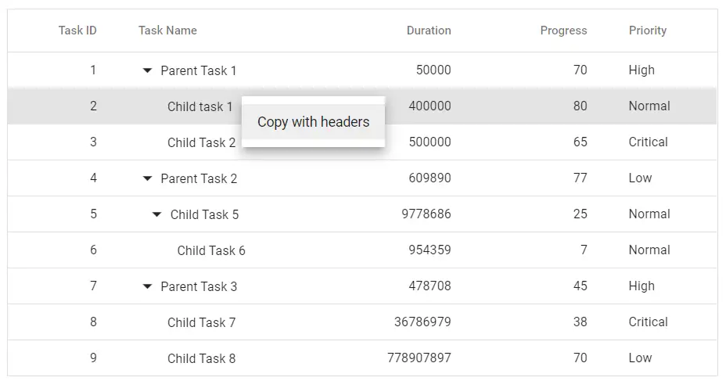726x381 pixels.
Task: Click the duration value 400000
Action: point(429,106)
